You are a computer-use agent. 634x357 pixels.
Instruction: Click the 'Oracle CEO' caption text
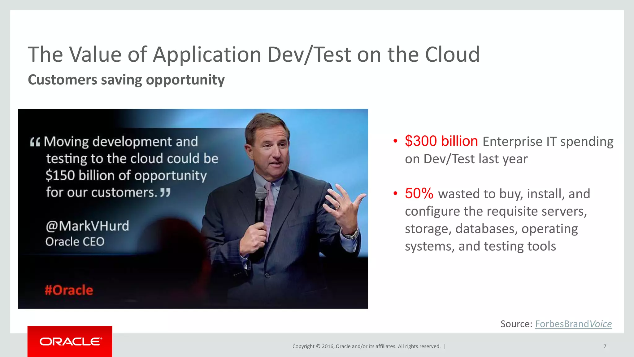pos(75,242)
